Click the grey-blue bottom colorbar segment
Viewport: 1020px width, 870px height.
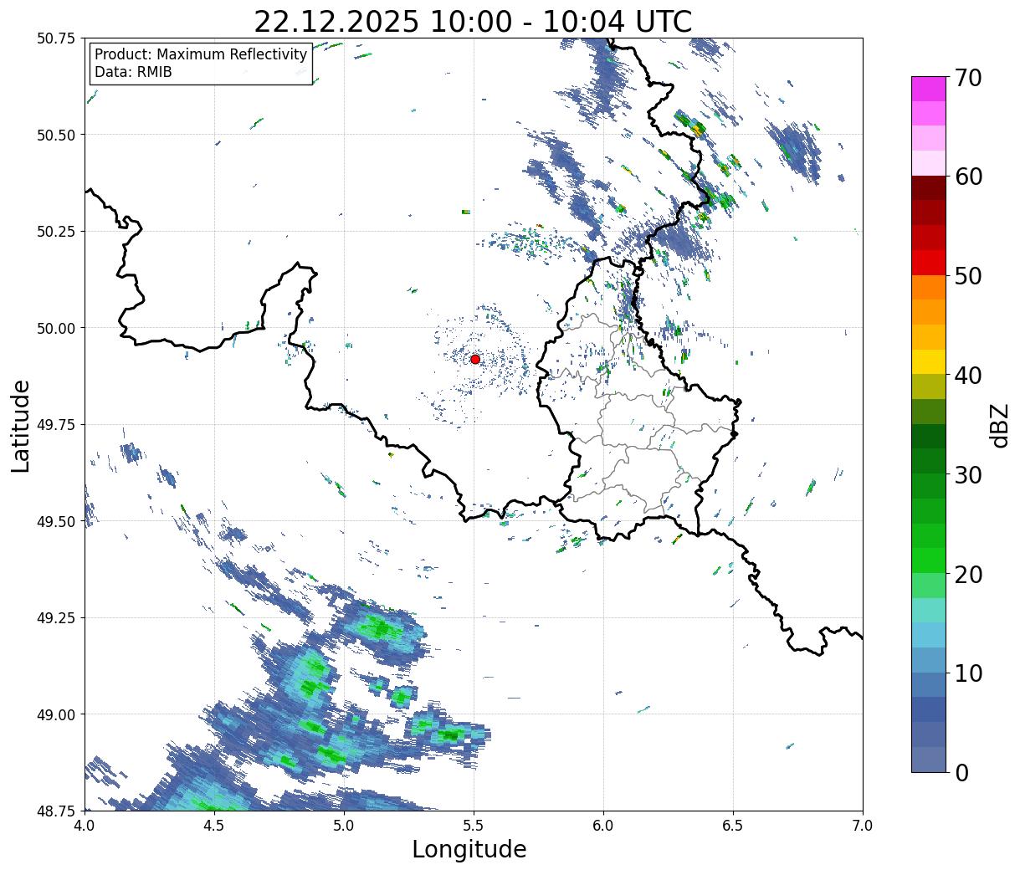tap(929, 759)
